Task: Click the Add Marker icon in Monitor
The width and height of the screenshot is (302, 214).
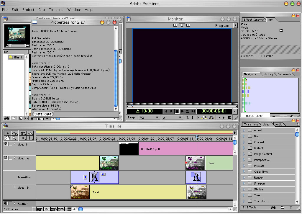Action: (x=187, y=117)
